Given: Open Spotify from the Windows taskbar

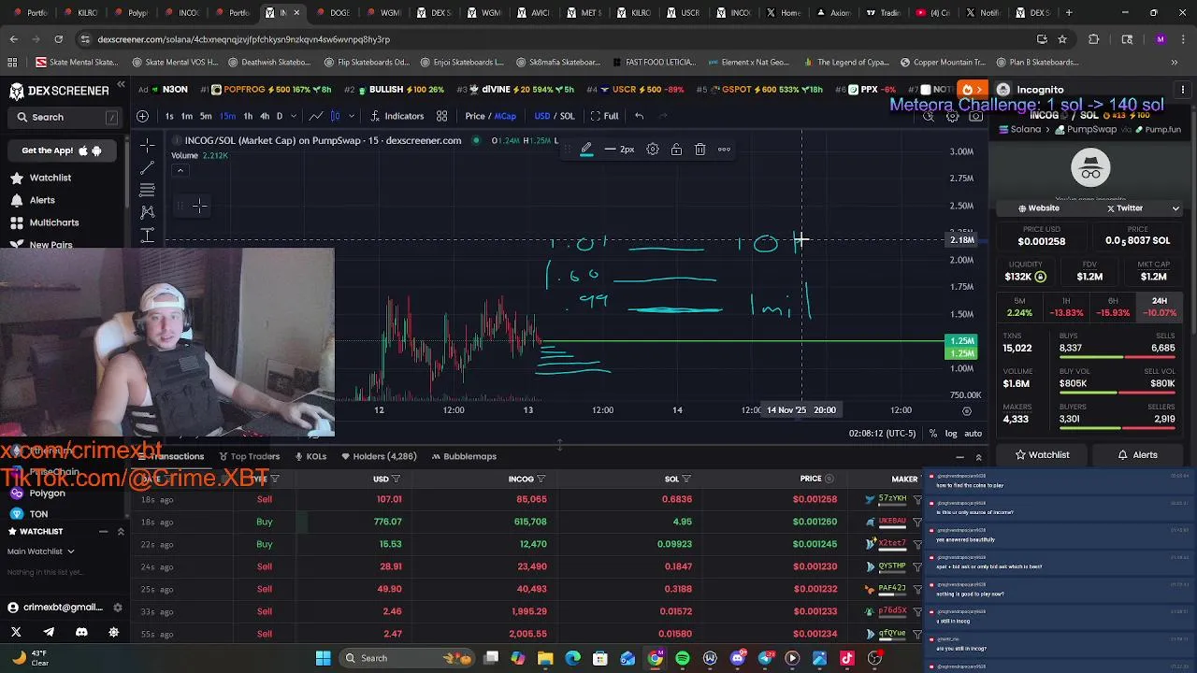Looking at the screenshot, I should 683,658.
